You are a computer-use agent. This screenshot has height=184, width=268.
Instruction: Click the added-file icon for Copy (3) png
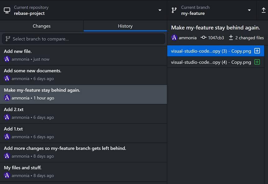pos(257,51)
